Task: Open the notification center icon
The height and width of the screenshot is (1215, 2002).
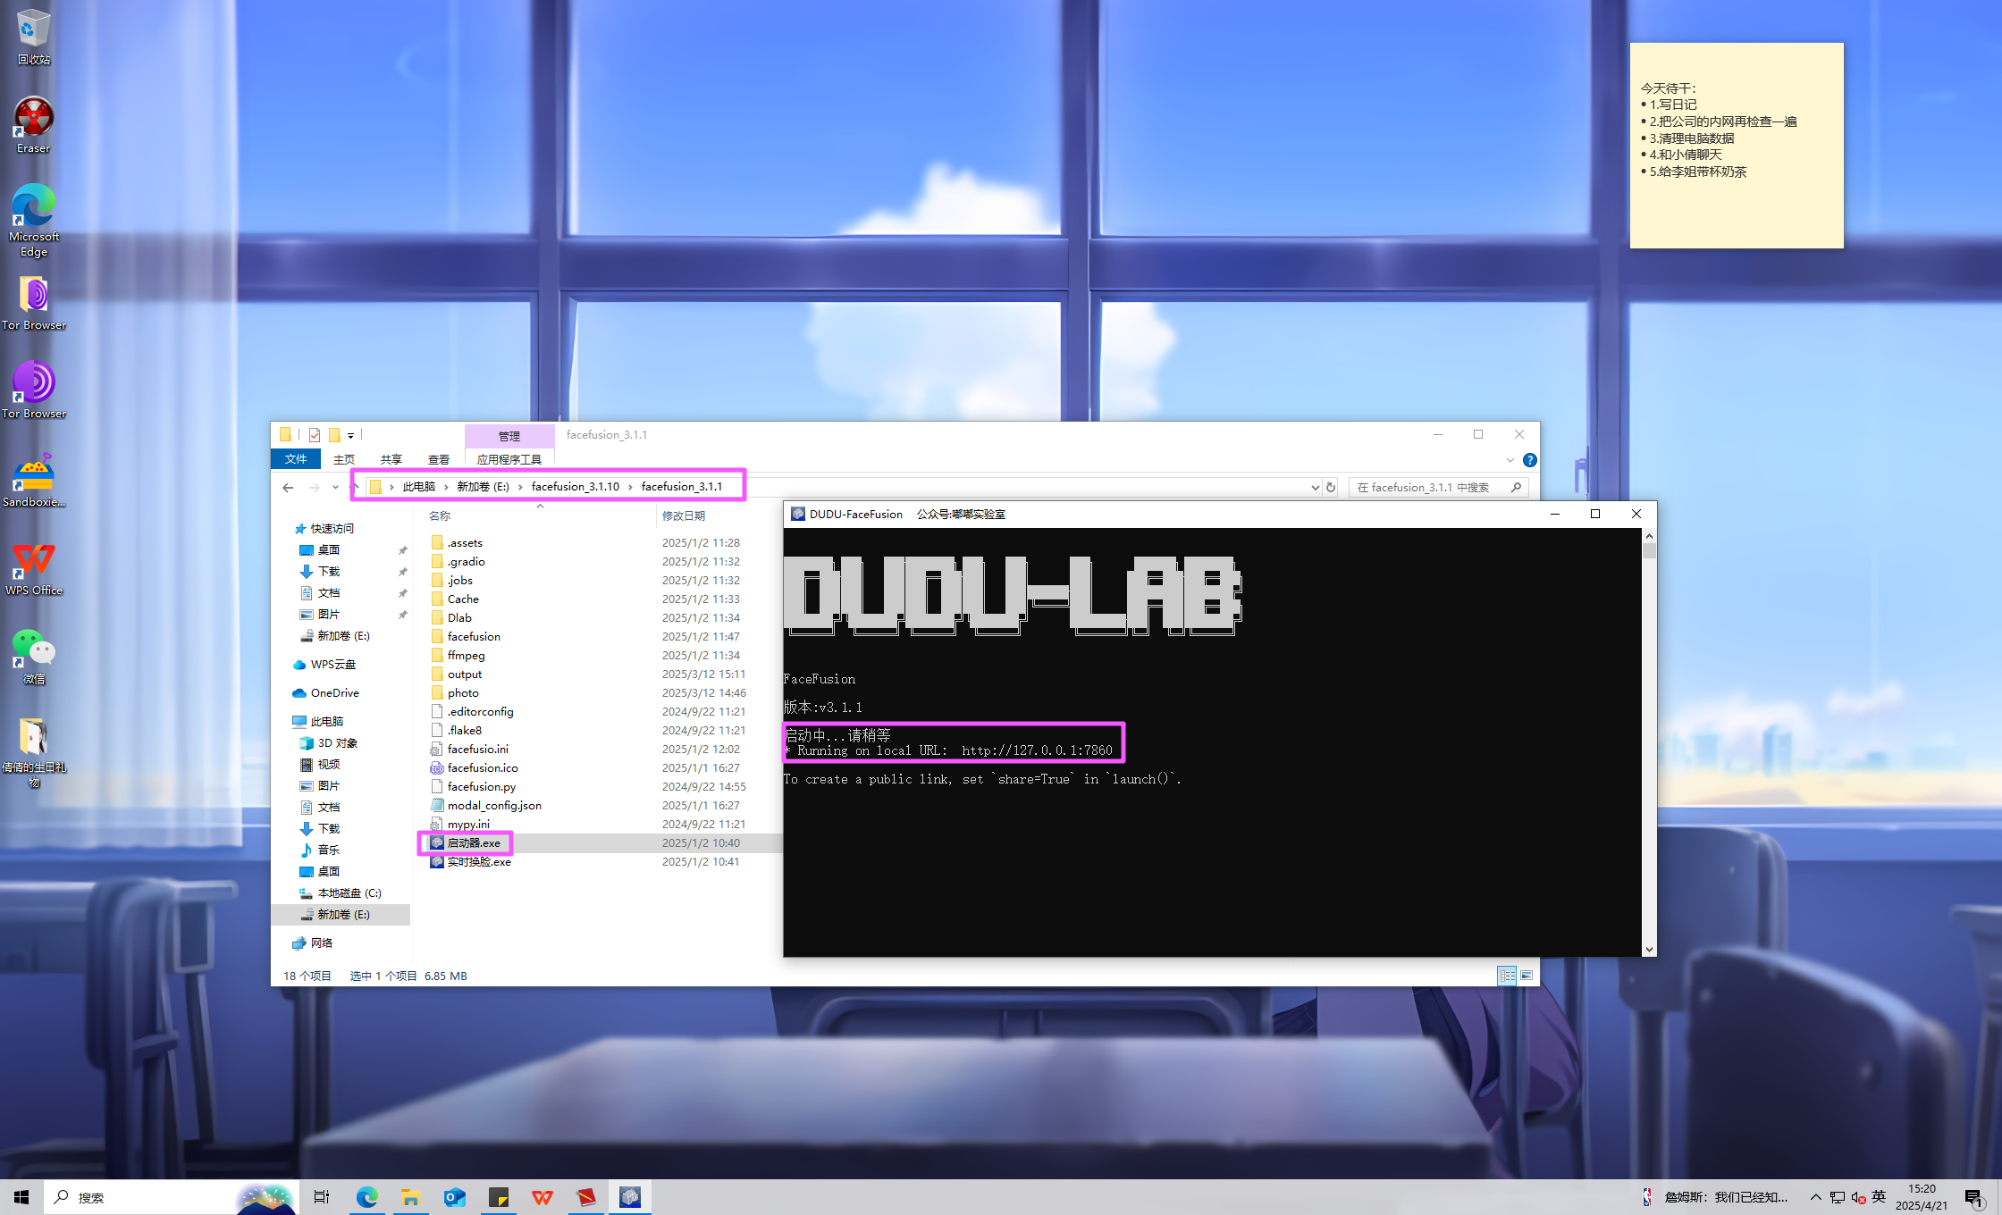Action: tap(1974, 1197)
